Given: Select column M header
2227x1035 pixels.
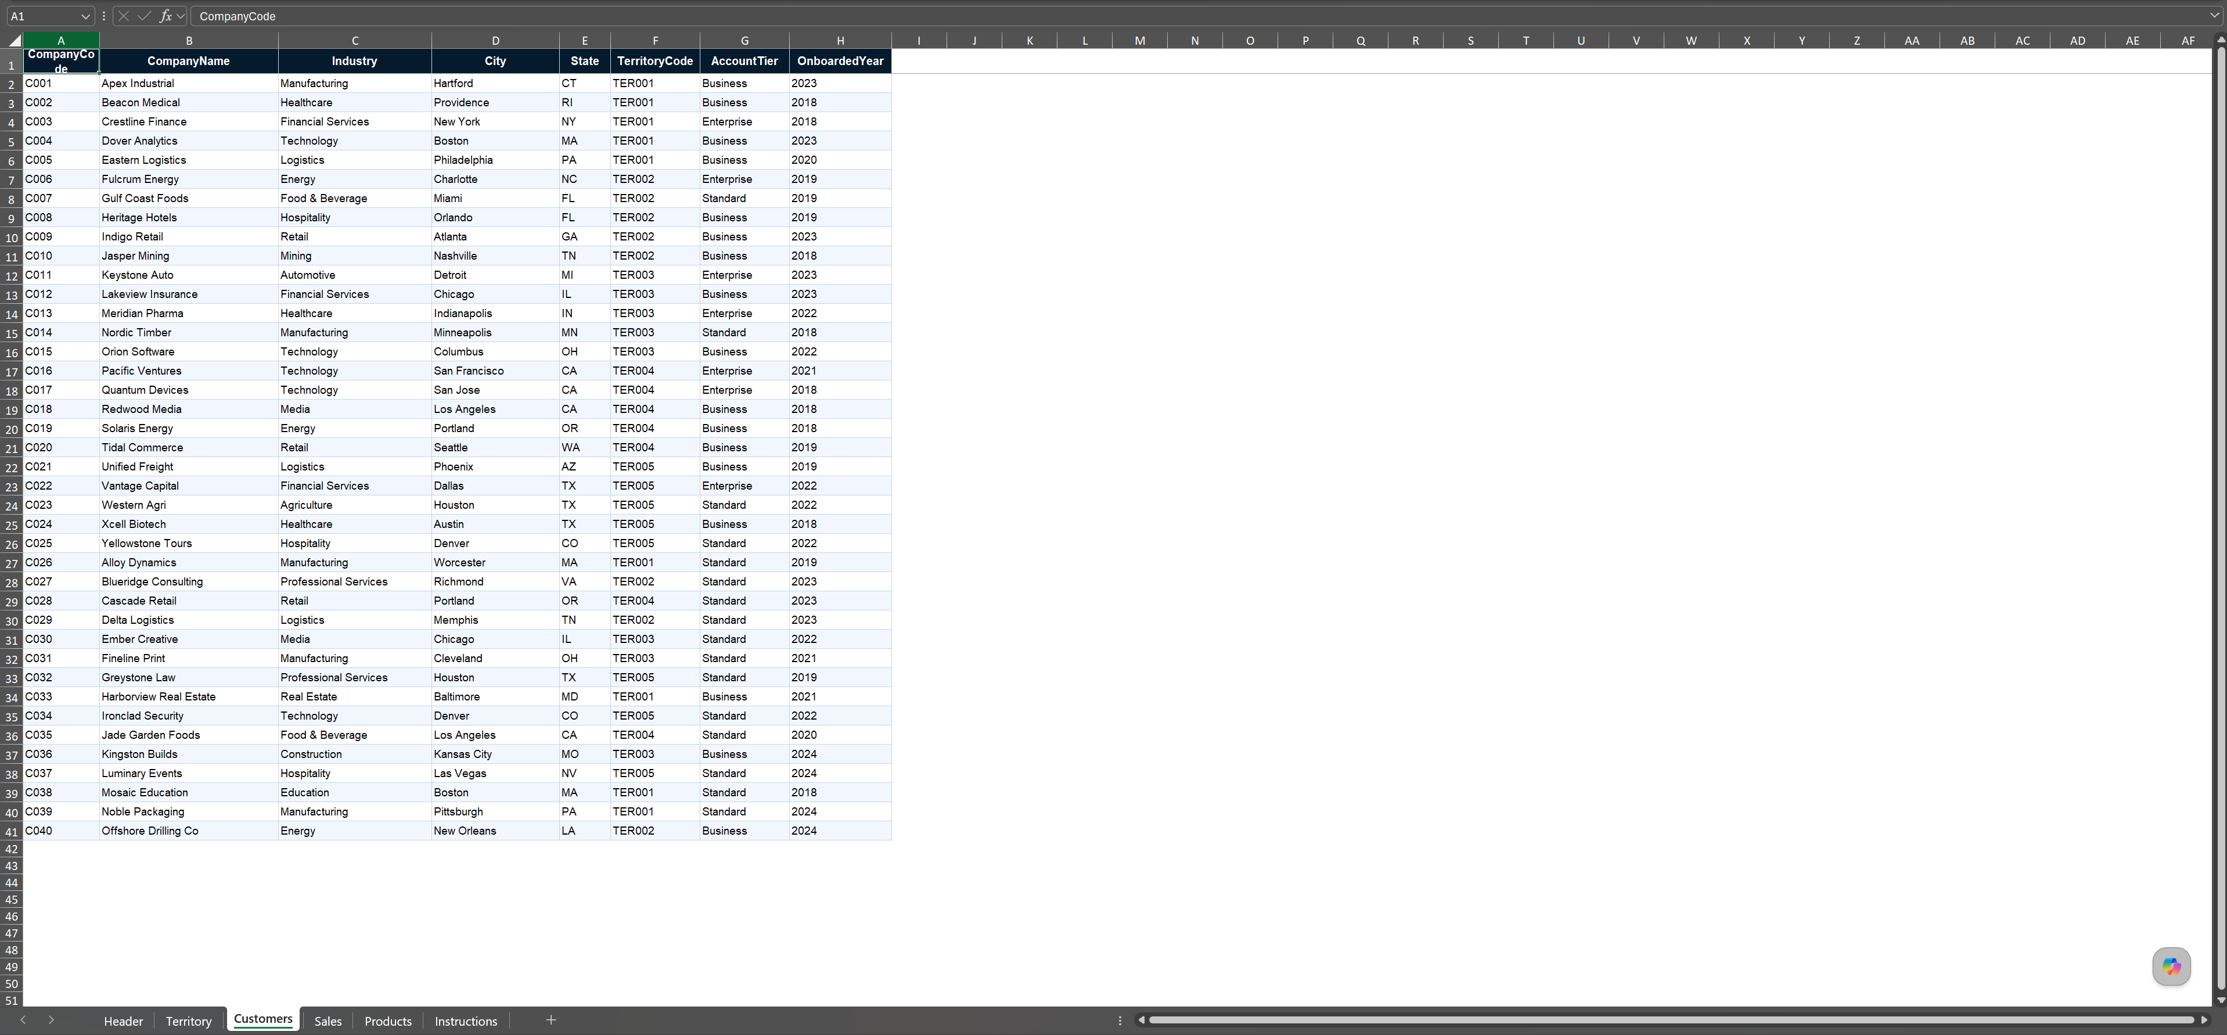Looking at the screenshot, I should [1139, 41].
